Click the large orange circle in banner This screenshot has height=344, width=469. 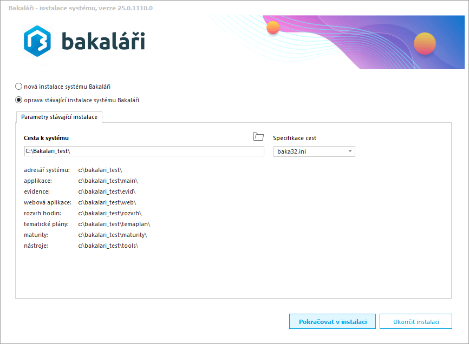click(x=425, y=42)
